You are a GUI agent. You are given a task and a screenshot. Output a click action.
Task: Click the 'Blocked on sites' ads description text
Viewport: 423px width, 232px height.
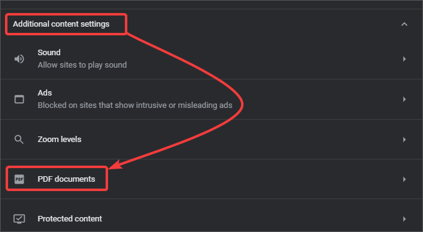tap(135, 105)
